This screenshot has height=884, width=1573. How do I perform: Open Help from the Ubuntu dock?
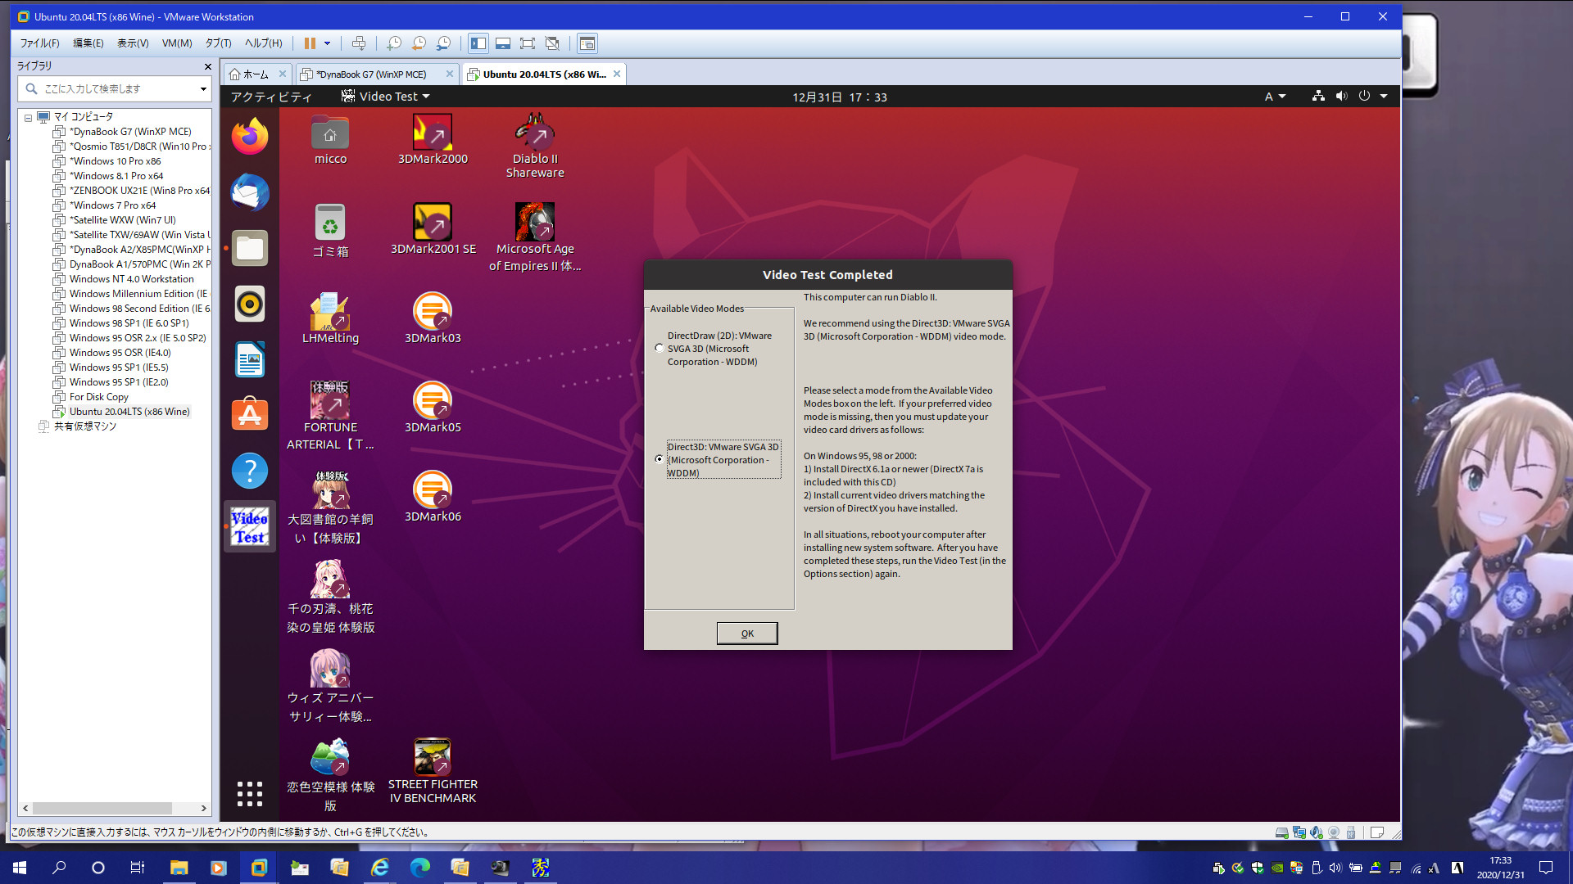250,471
